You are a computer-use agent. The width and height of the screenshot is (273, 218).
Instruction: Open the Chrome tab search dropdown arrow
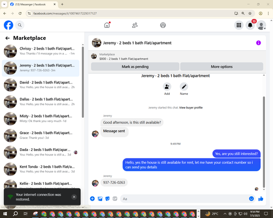coord(4,4)
